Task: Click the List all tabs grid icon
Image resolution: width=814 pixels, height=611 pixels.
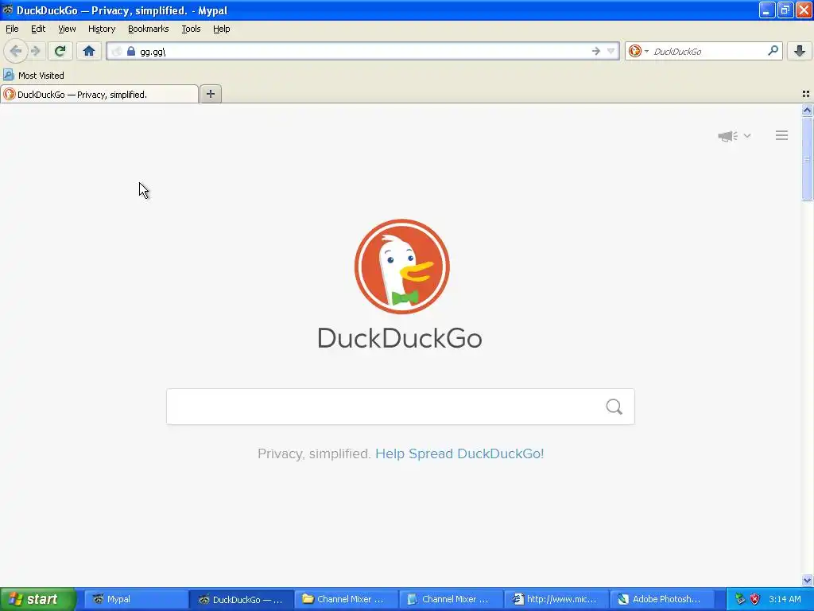Action: (806, 94)
